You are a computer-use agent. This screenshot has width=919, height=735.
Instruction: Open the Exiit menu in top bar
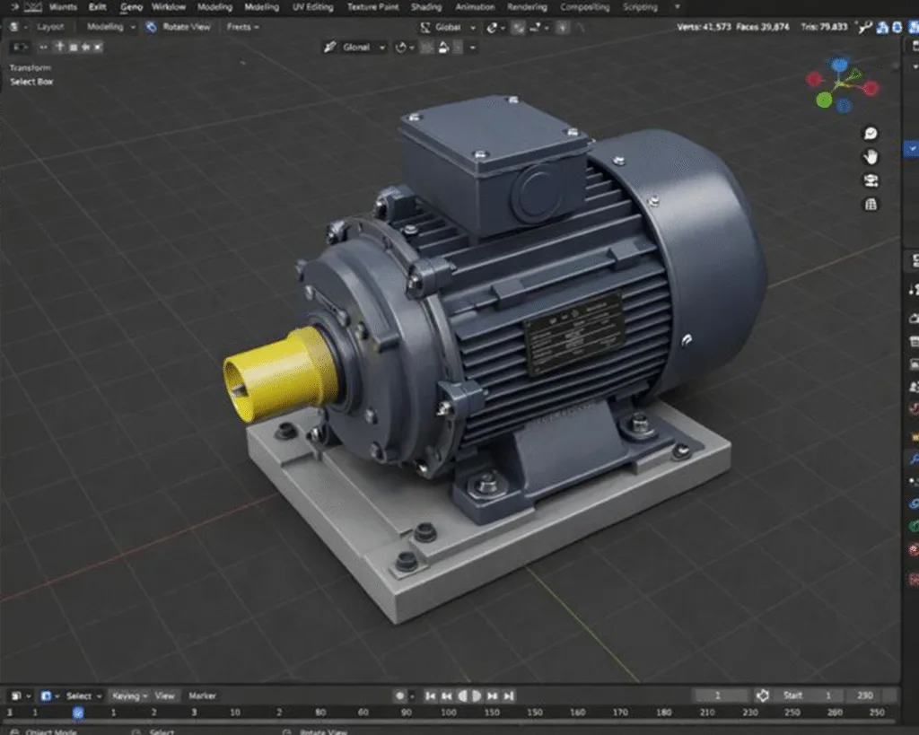97,7
